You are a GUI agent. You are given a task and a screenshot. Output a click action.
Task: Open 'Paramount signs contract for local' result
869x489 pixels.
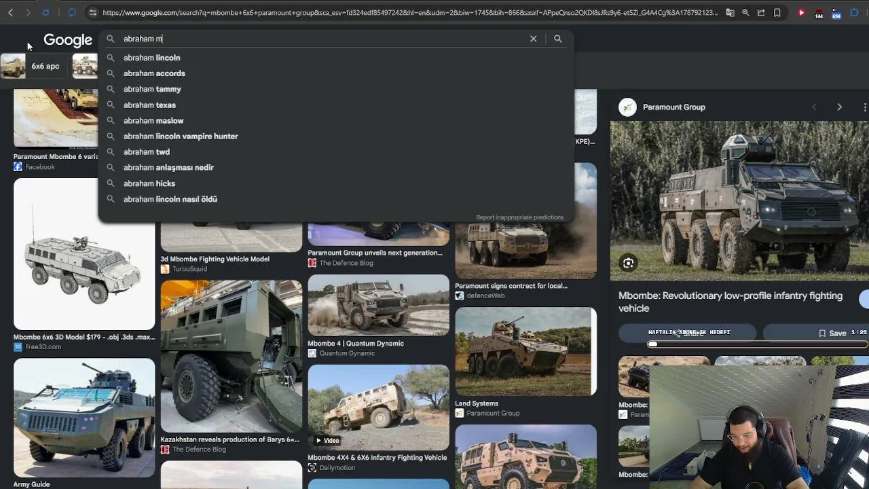[511, 286]
